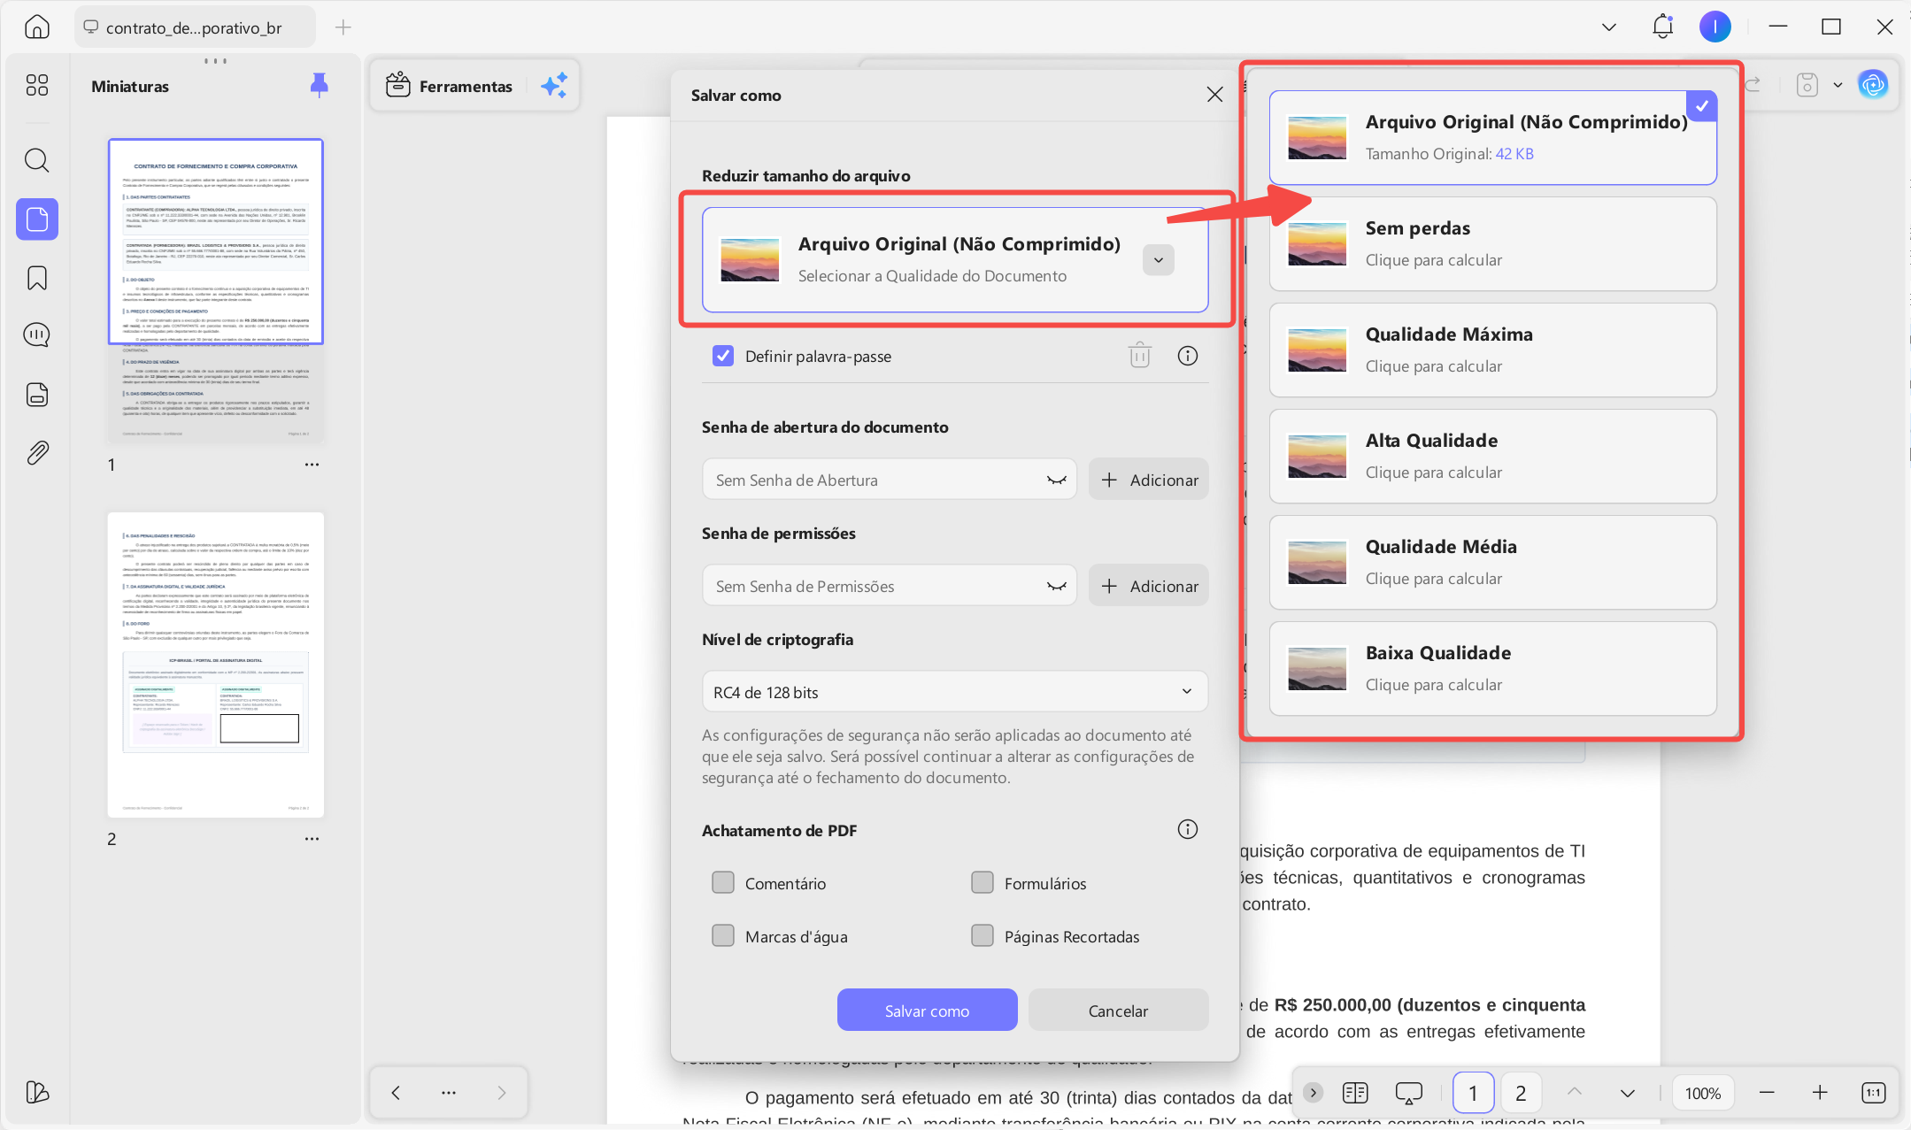
Task: Open the document fields panel icon
Action: point(37,394)
